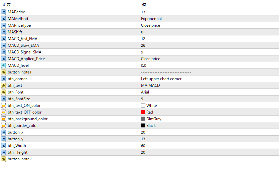Viewport: 280px width, 171px height.
Task: Click the color icon next to btn_text_ON_color
Action: [4, 106]
